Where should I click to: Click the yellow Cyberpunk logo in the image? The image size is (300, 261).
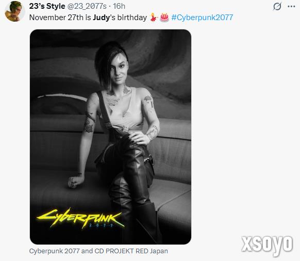80,218
